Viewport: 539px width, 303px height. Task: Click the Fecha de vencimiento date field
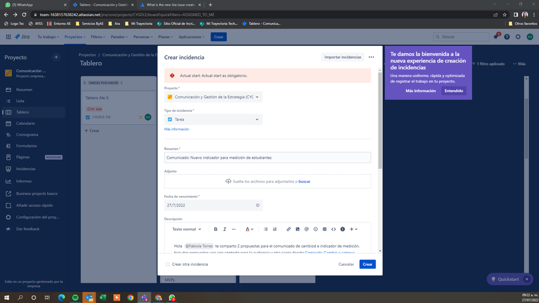[213, 205]
